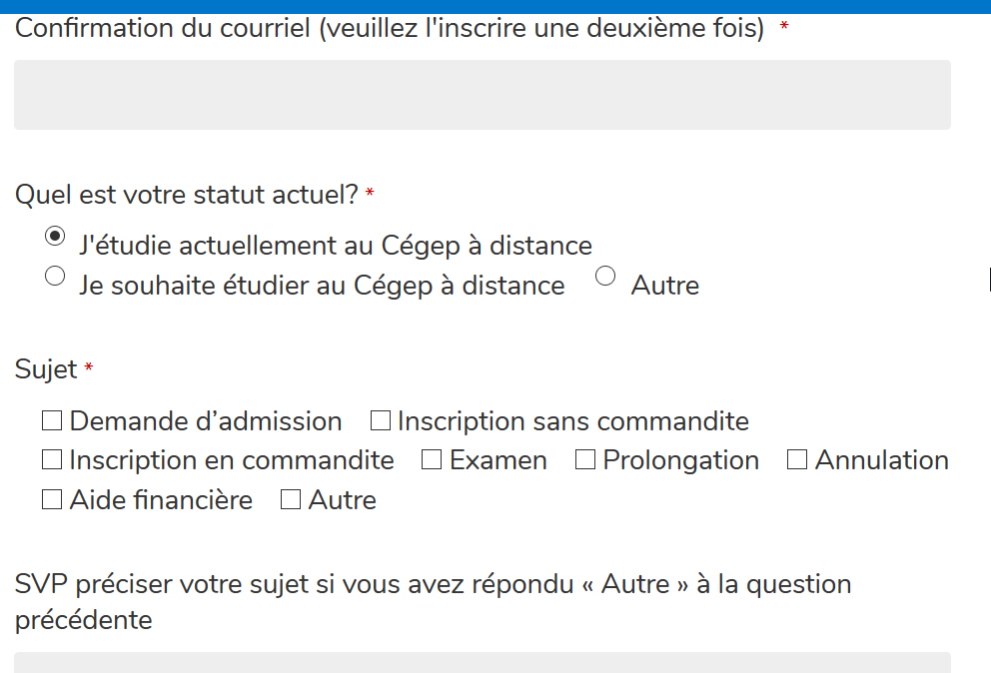Click the email confirmation input field
The height and width of the screenshot is (673, 991).
pyautogui.click(x=482, y=95)
